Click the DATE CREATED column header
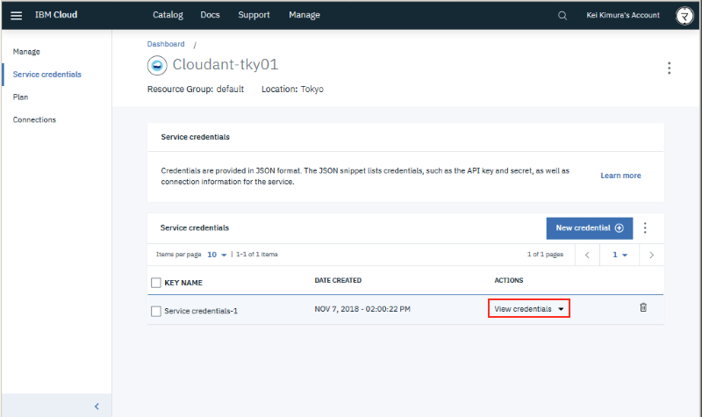Image resolution: width=702 pixels, height=417 pixels. (338, 280)
